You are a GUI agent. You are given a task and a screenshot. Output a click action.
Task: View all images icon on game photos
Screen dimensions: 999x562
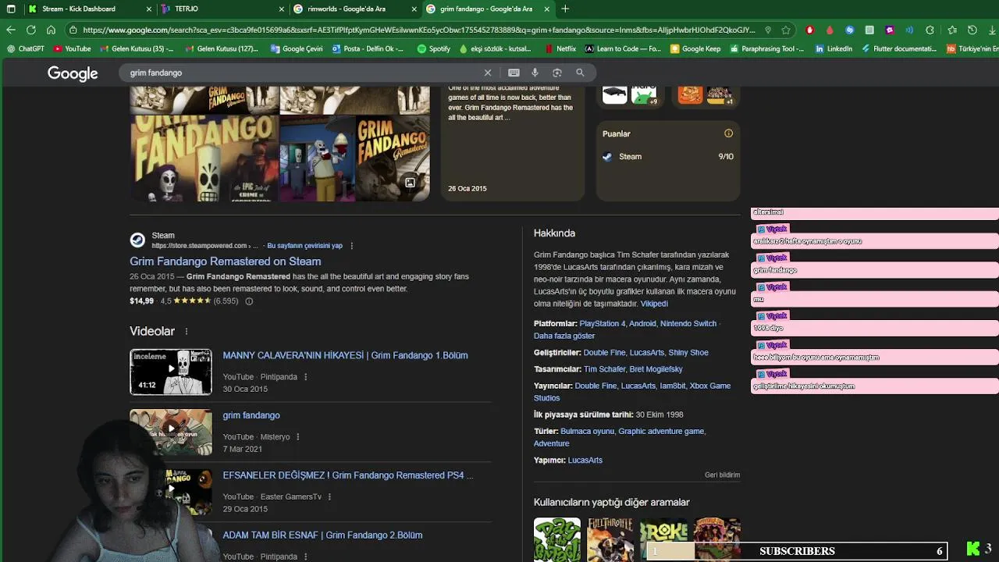(410, 183)
